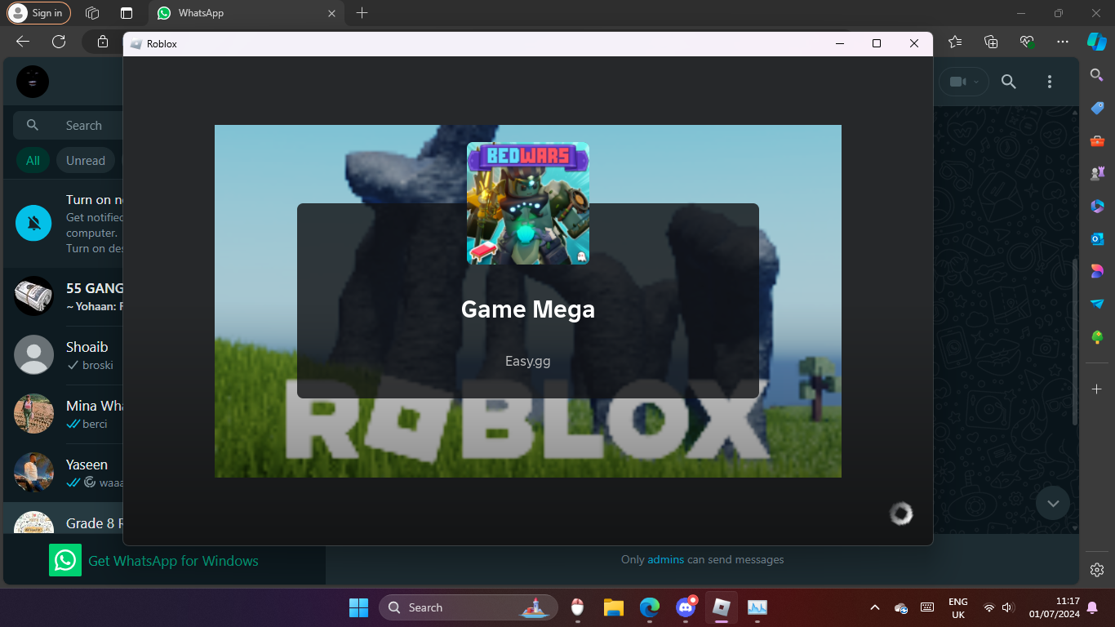This screenshot has width=1115, height=627.
Task: Open Edge sidebar settings gear
Action: pos(1097,570)
